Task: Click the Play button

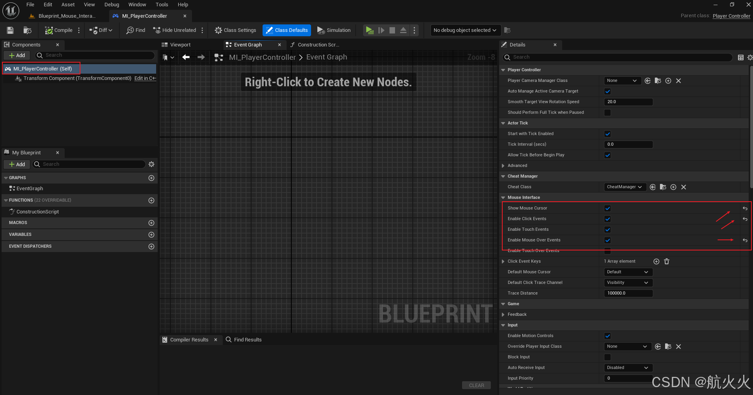Action: pyautogui.click(x=369, y=30)
